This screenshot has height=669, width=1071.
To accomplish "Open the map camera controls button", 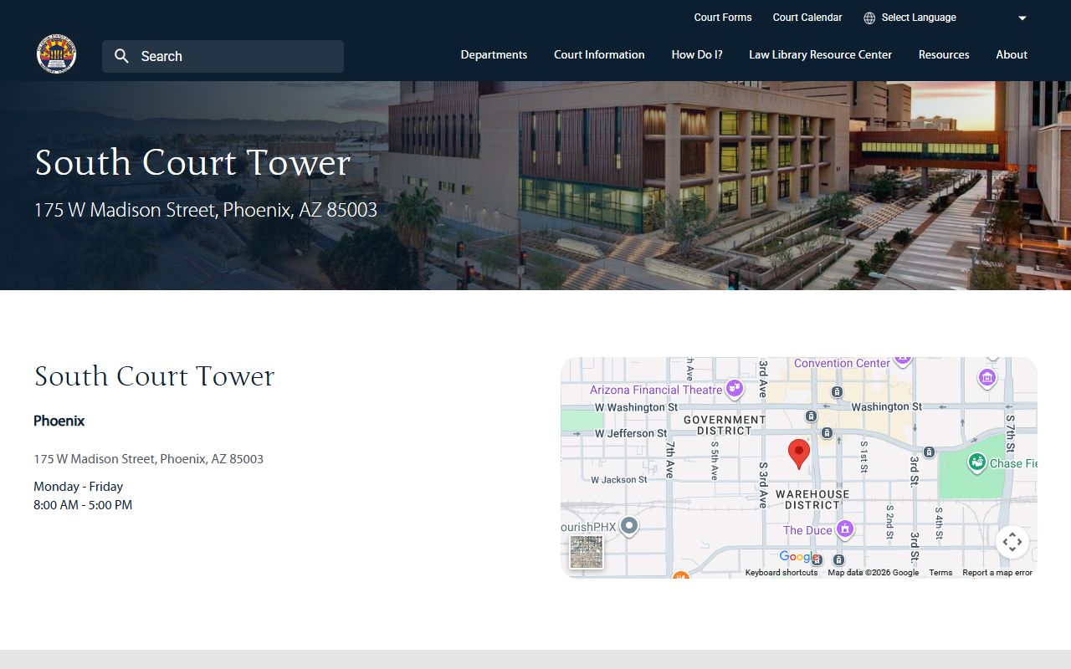I will (x=1012, y=542).
